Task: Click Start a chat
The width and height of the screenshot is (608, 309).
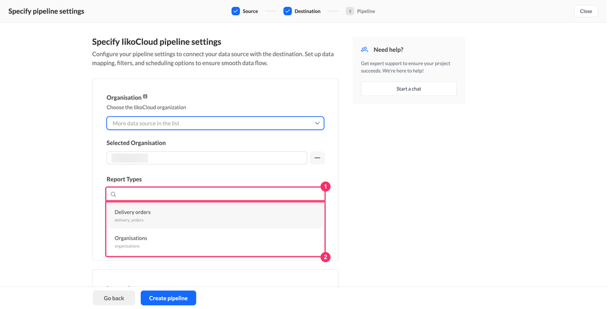Action: [x=409, y=89]
